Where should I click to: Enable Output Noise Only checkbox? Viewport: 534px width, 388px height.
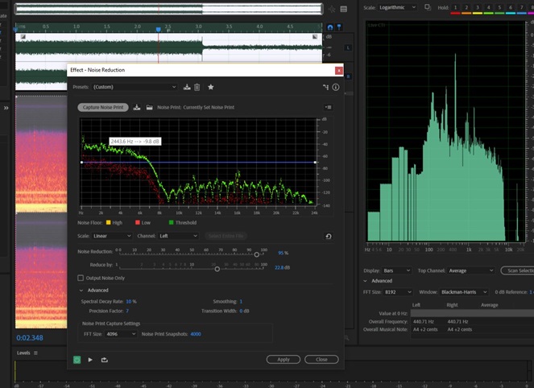pyautogui.click(x=81, y=278)
